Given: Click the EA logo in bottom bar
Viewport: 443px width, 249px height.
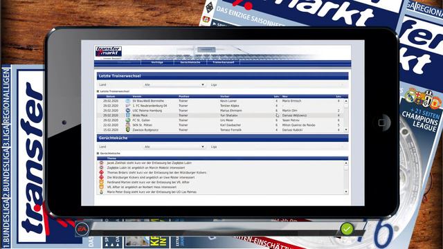Looking at the screenshot, I should pyautogui.click(x=82, y=229).
